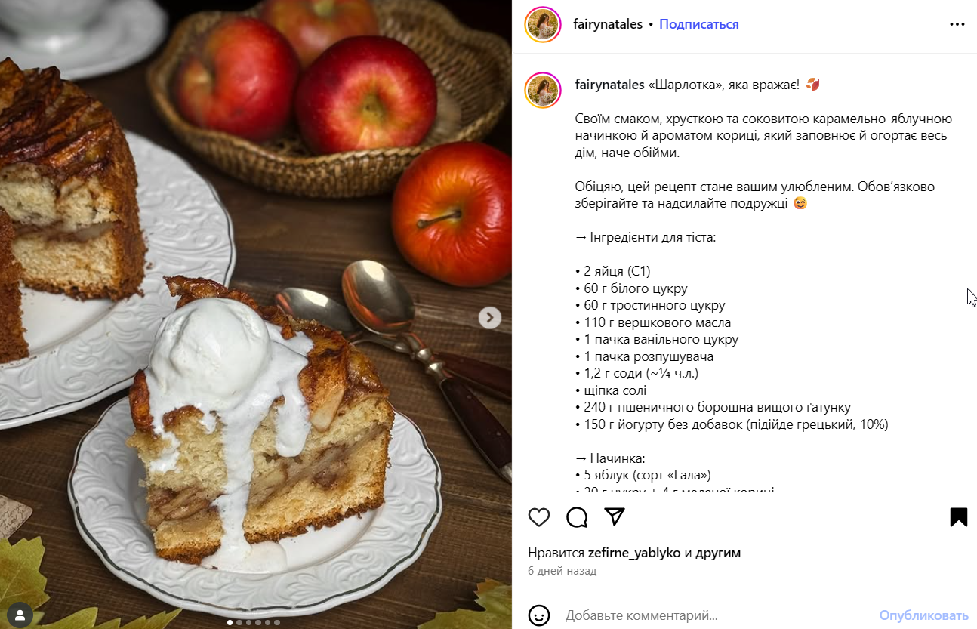This screenshot has height=629, width=977.
Task: Click the 6 дней назад timestamp
Action: 562,571
